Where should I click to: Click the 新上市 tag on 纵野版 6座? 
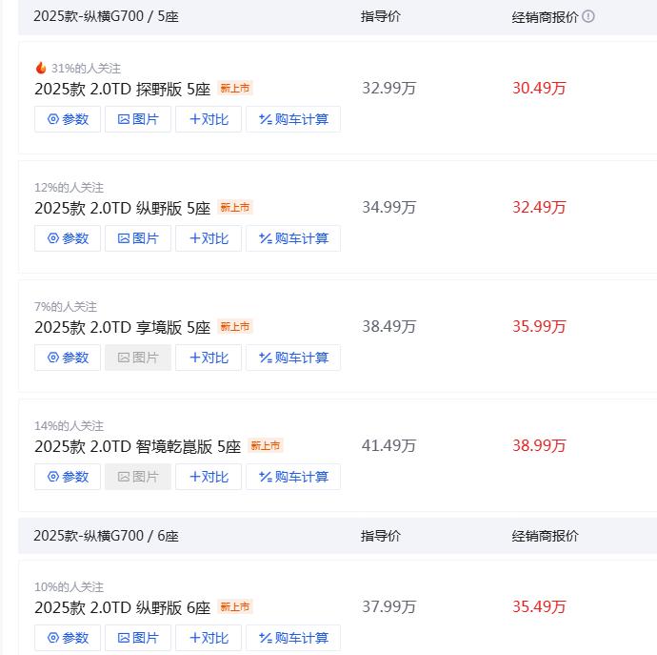pyautogui.click(x=234, y=607)
